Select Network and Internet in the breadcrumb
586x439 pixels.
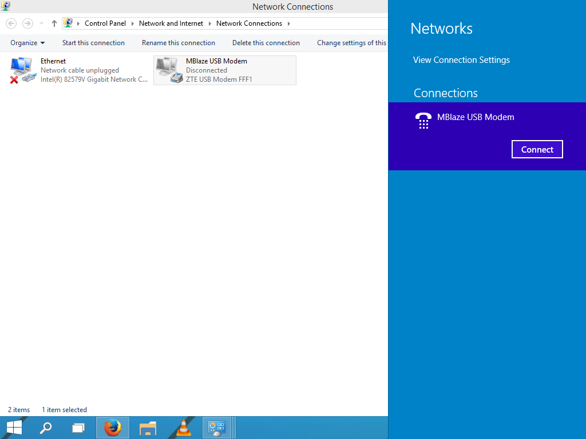point(171,23)
